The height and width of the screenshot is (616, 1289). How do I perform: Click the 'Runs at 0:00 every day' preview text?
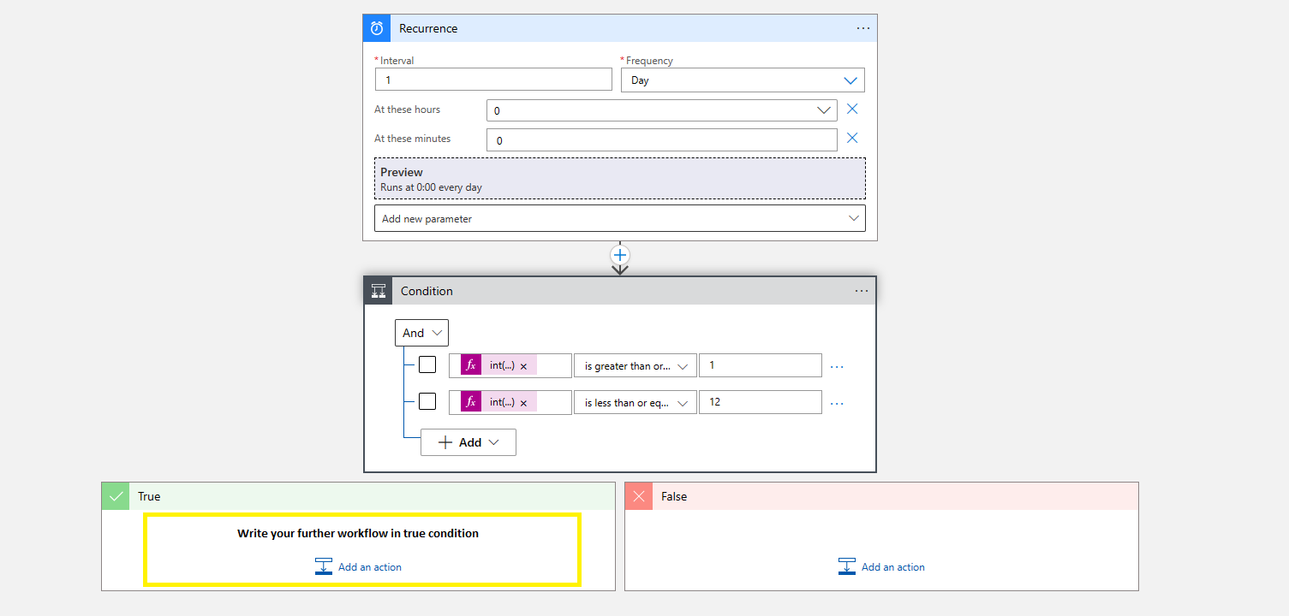pos(431,187)
